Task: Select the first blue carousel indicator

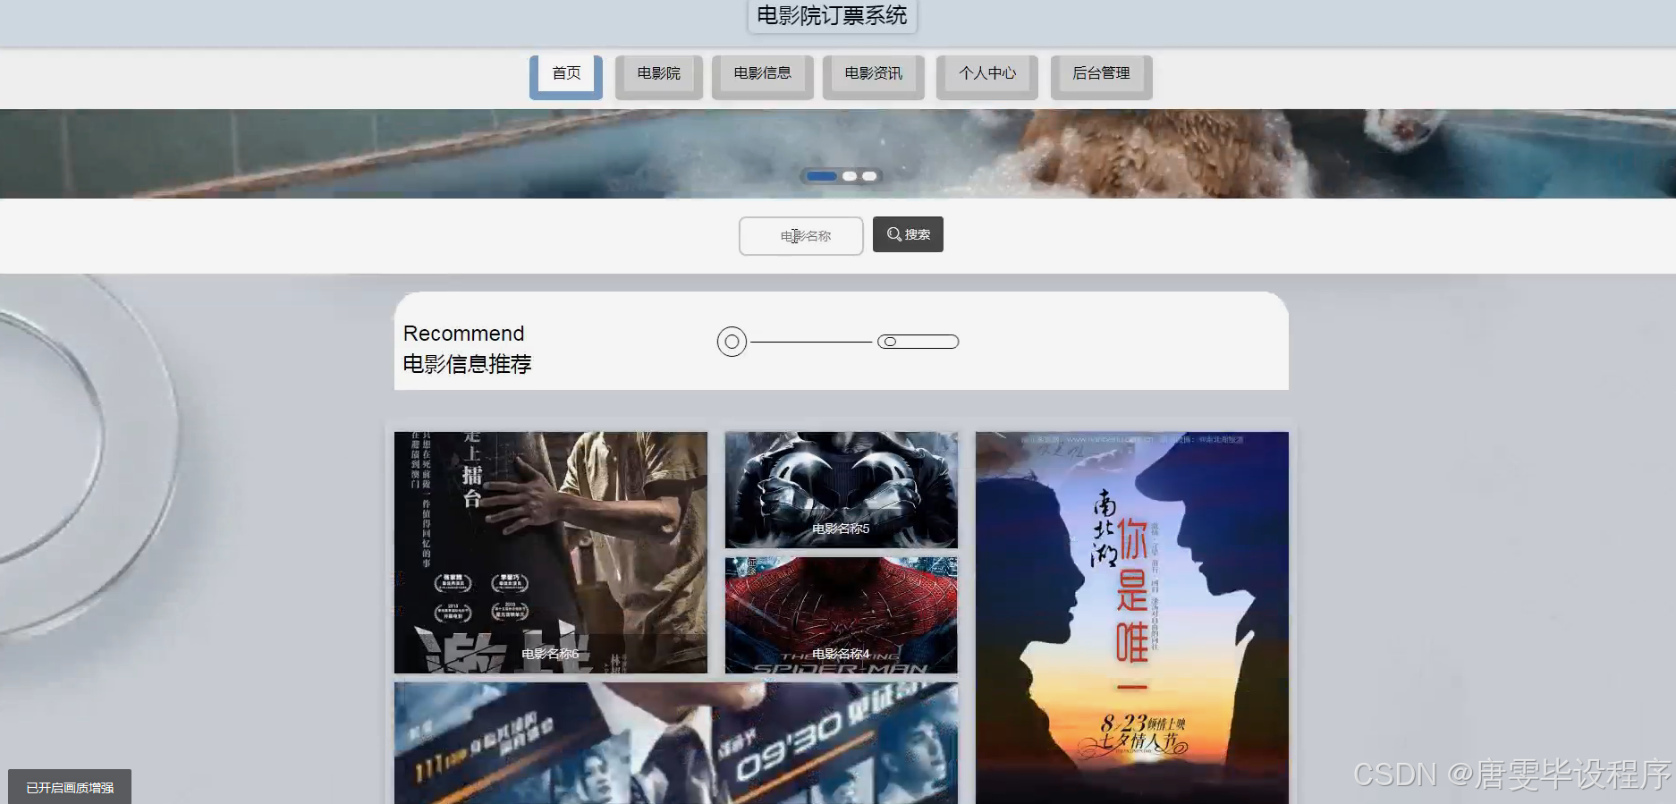Action: click(x=821, y=176)
